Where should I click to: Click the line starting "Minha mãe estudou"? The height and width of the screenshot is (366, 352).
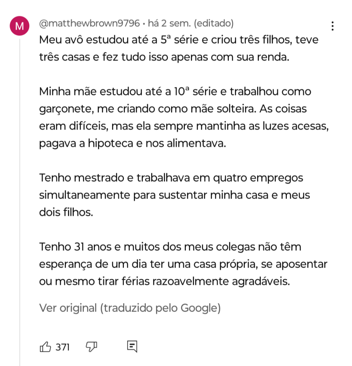pos(175,92)
